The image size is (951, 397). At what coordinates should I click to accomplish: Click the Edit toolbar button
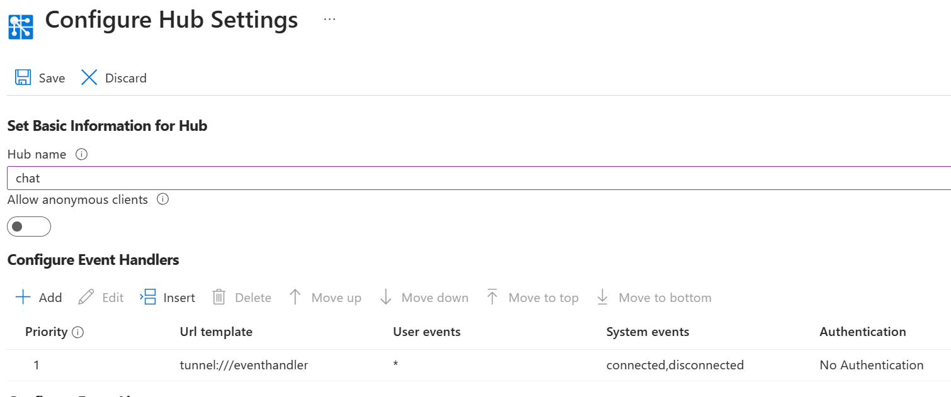[x=101, y=298]
